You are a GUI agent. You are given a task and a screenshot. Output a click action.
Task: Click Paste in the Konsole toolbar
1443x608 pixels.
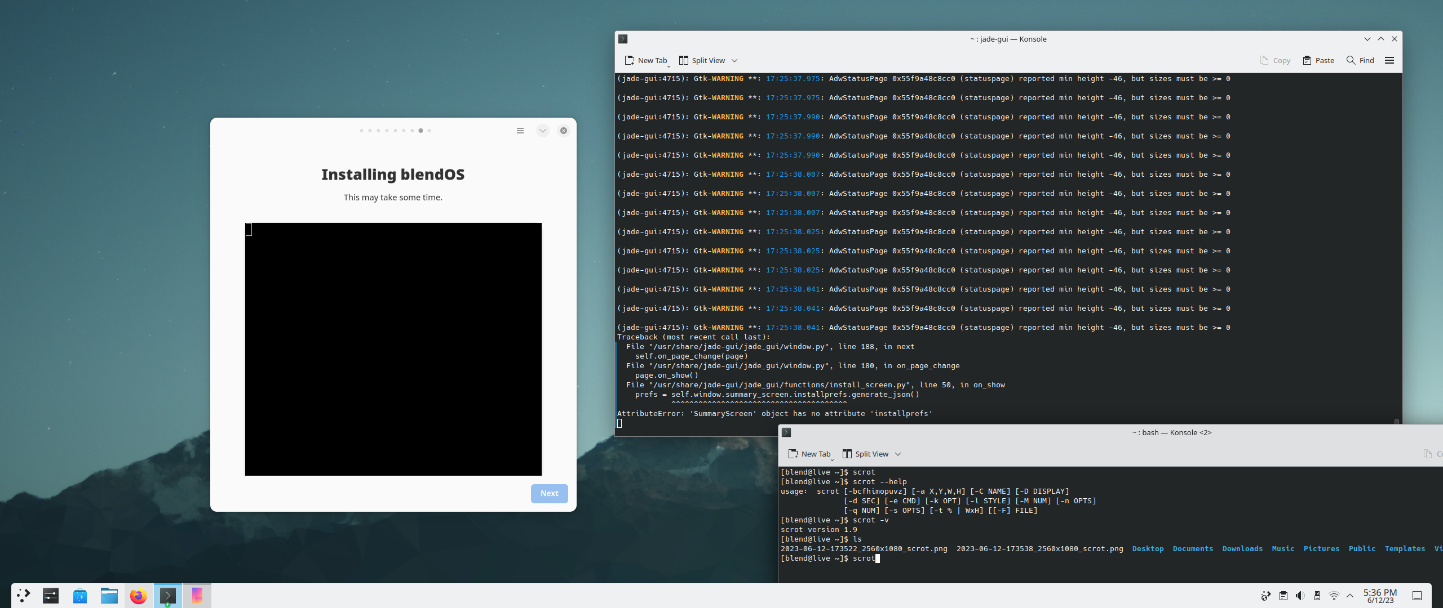[1318, 60]
